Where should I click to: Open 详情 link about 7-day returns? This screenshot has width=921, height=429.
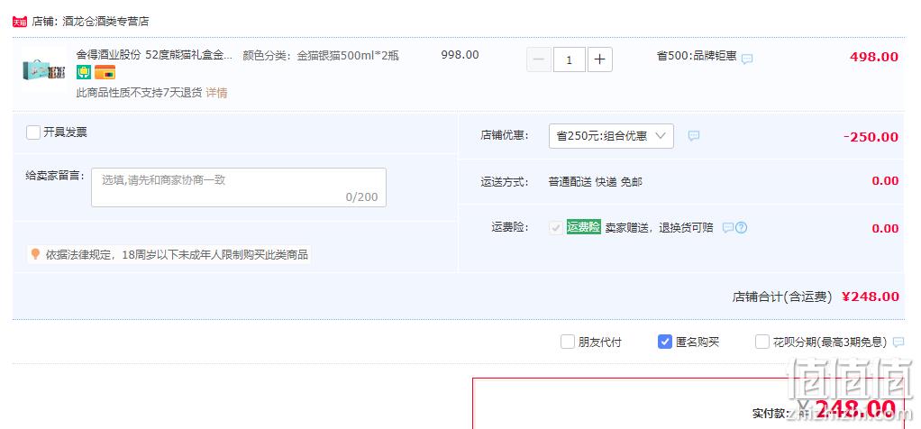pos(216,93)
